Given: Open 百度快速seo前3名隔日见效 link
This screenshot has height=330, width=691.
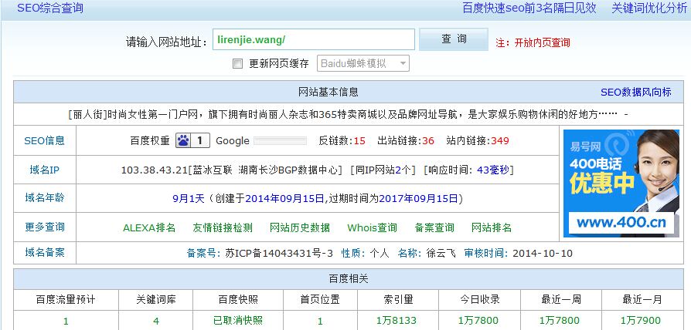Looking at the screenshot, I should pyautogui.click(x=529, y=8).
